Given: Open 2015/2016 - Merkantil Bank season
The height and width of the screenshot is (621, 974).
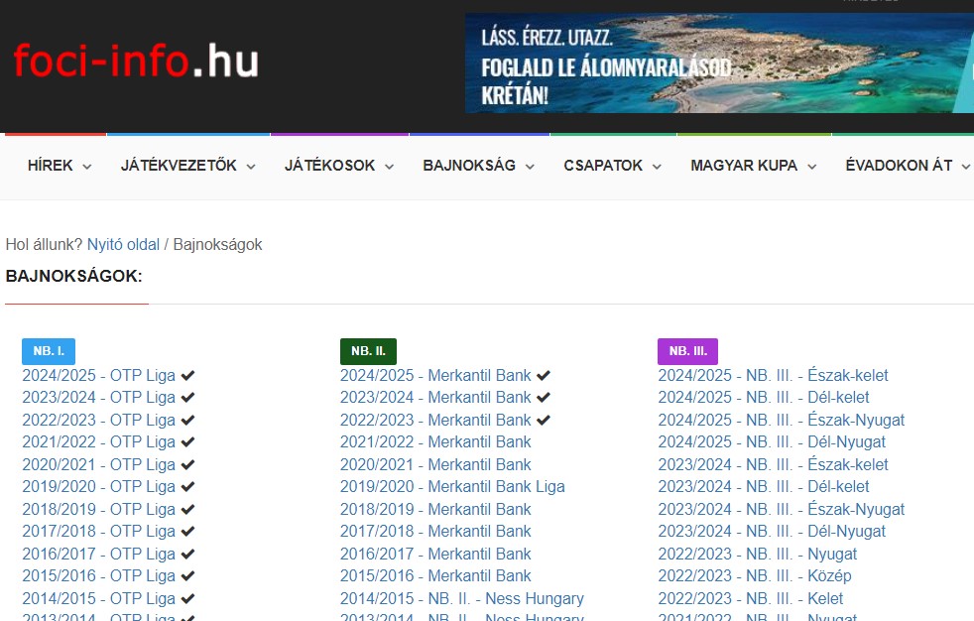Looking at the screenshot, I should [435, 576].
